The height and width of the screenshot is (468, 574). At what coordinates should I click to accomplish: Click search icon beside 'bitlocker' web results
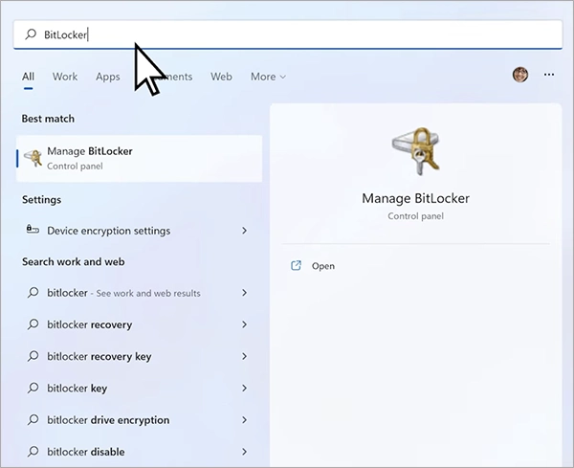coord(33,292)
